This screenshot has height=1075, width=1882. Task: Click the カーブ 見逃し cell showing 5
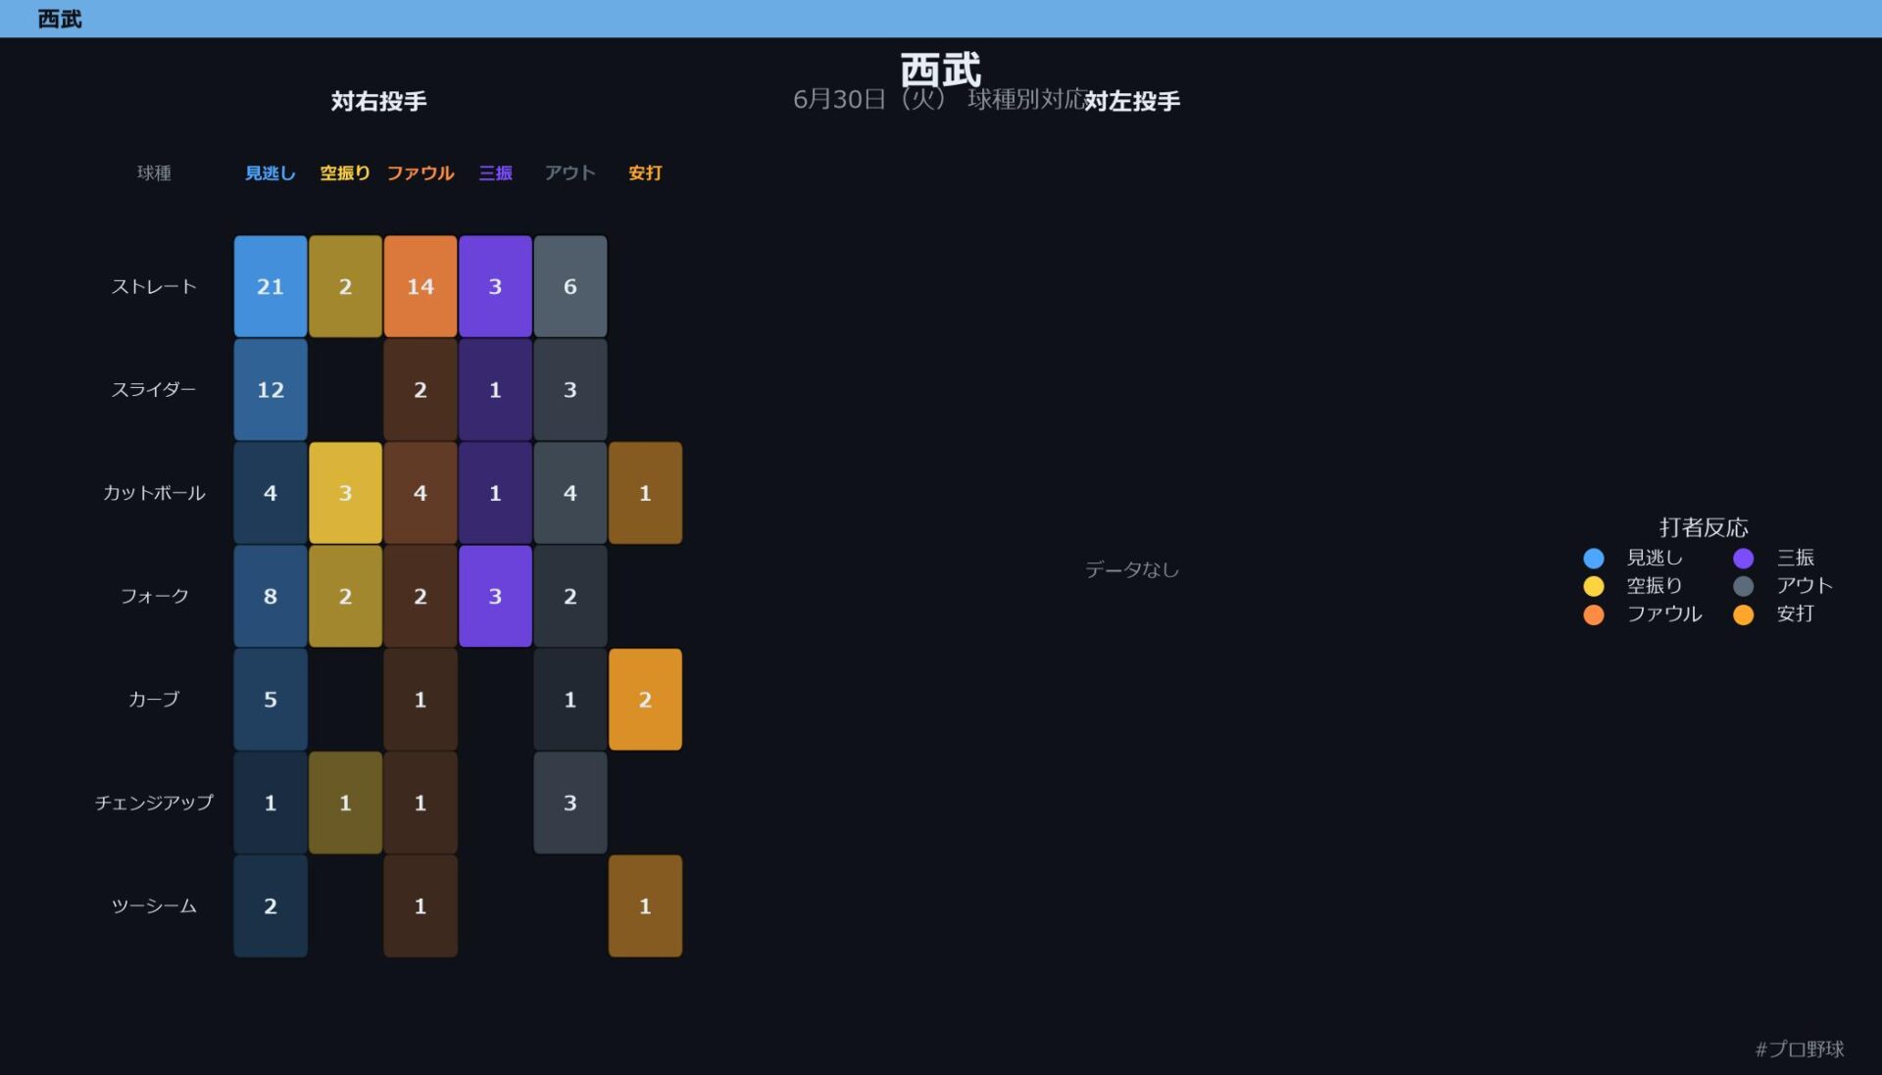coord(271,699)
